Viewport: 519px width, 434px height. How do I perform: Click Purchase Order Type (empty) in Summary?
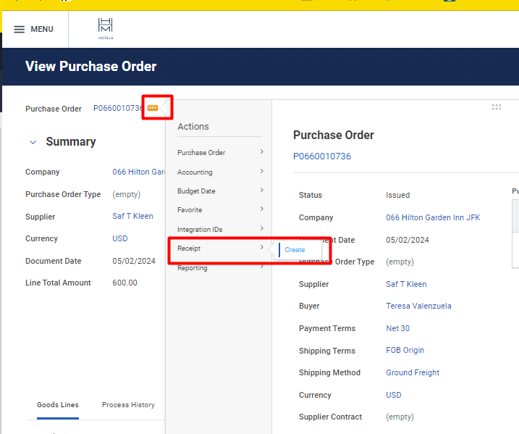[126, 194]
